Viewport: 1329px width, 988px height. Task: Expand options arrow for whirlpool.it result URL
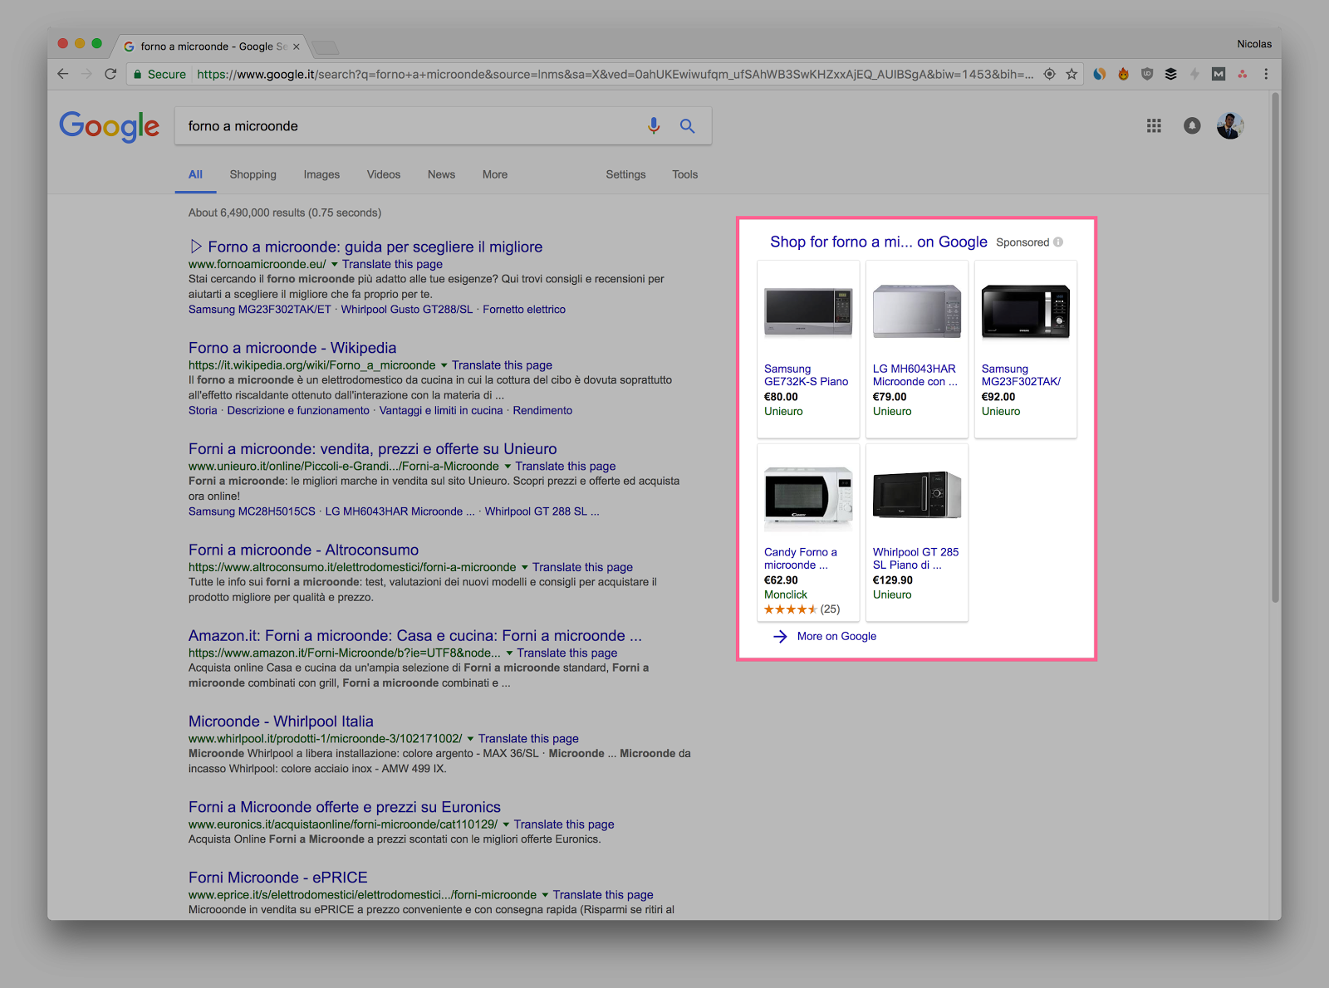pos(470,739)
